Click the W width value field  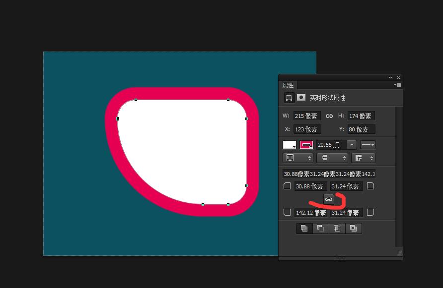click(306, 115)
